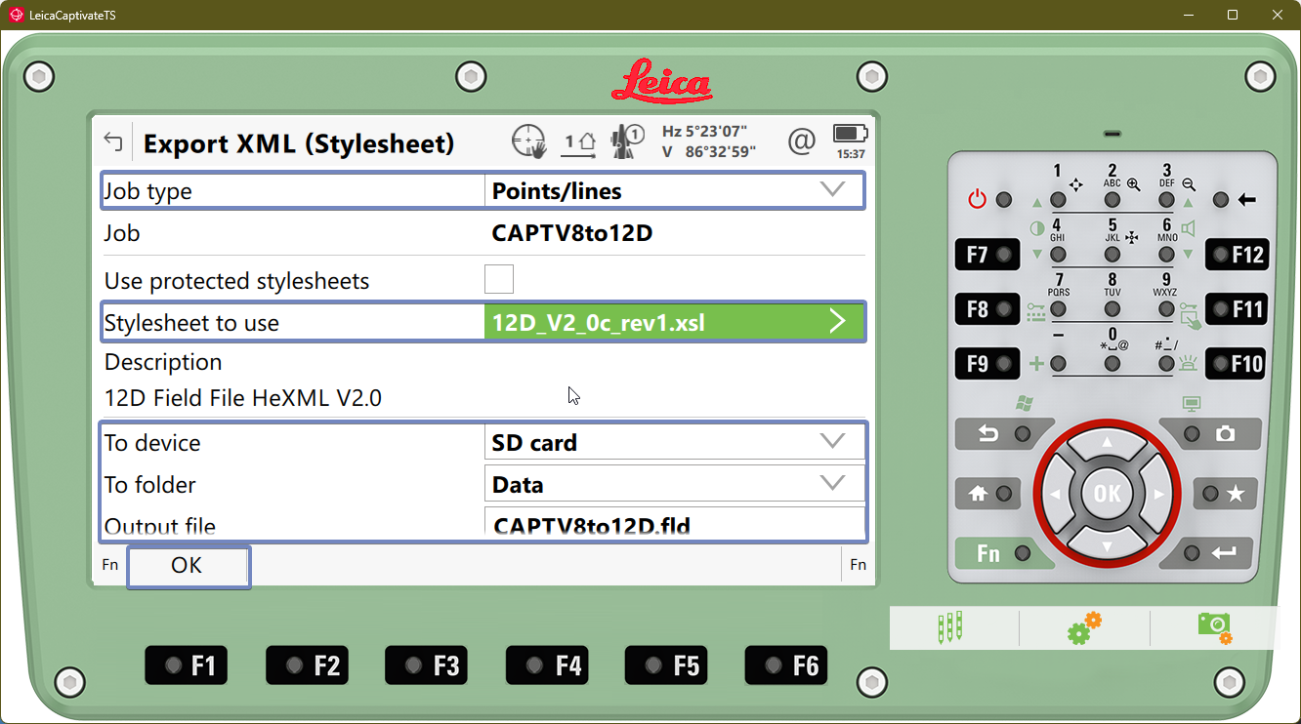The width and height of the screenshot is (1301, 724).
Task: Click the Output file name field
Action: click(674, 524)
